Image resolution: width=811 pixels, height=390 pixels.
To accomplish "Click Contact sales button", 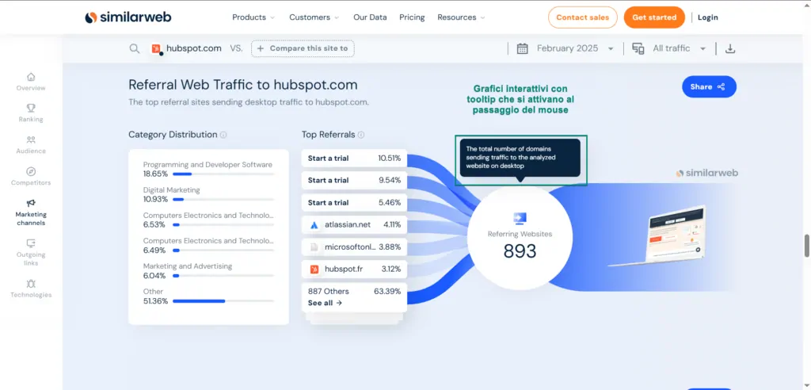I will tap(582, 17).
